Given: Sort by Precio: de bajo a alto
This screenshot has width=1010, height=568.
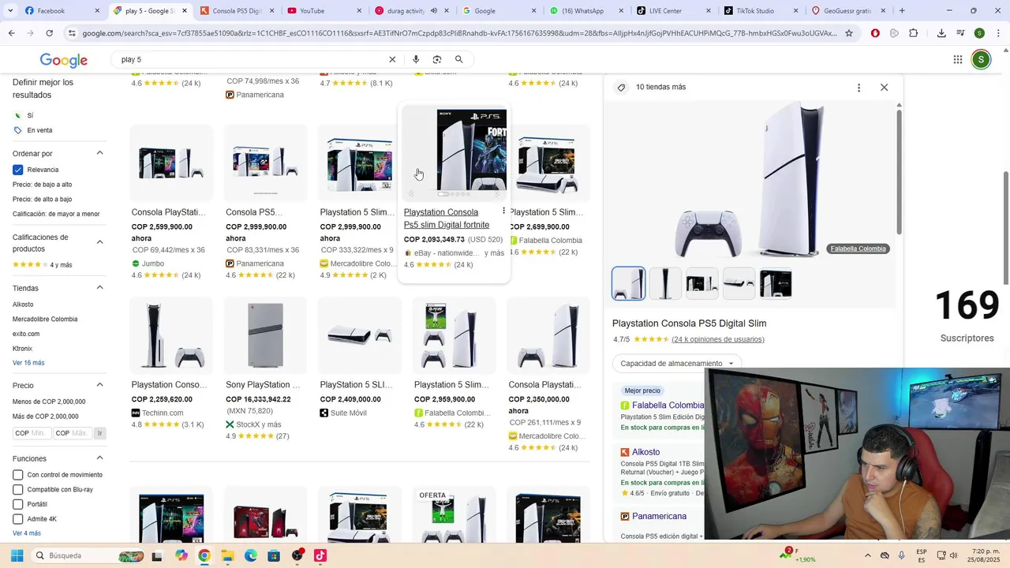Looking at the screenshot, I should point(42,185).
